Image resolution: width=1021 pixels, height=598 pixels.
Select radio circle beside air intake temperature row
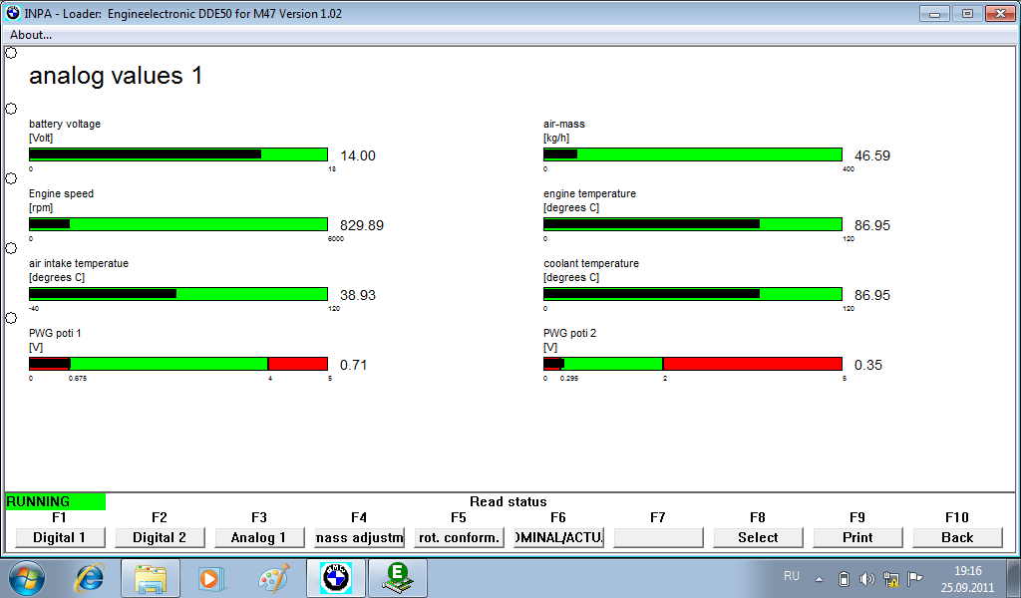tap(11, 248)
